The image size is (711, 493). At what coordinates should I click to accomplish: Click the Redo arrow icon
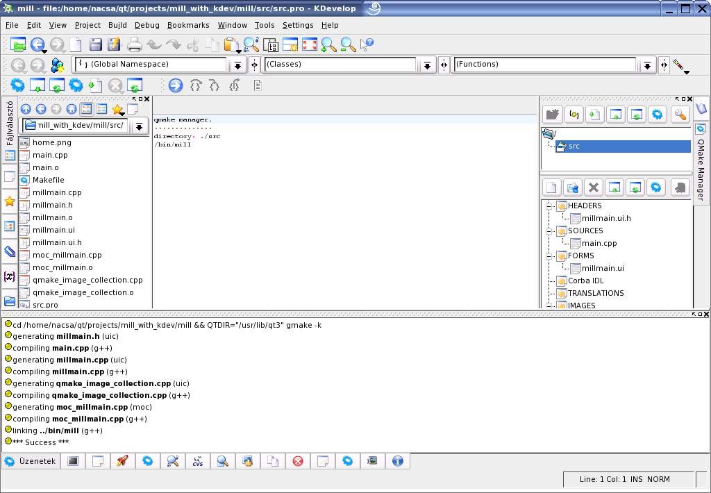tap(173, 44)
